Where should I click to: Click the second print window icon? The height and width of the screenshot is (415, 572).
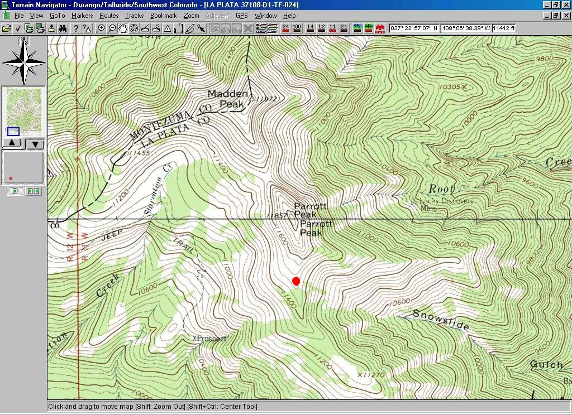click(x=40, y=28)
